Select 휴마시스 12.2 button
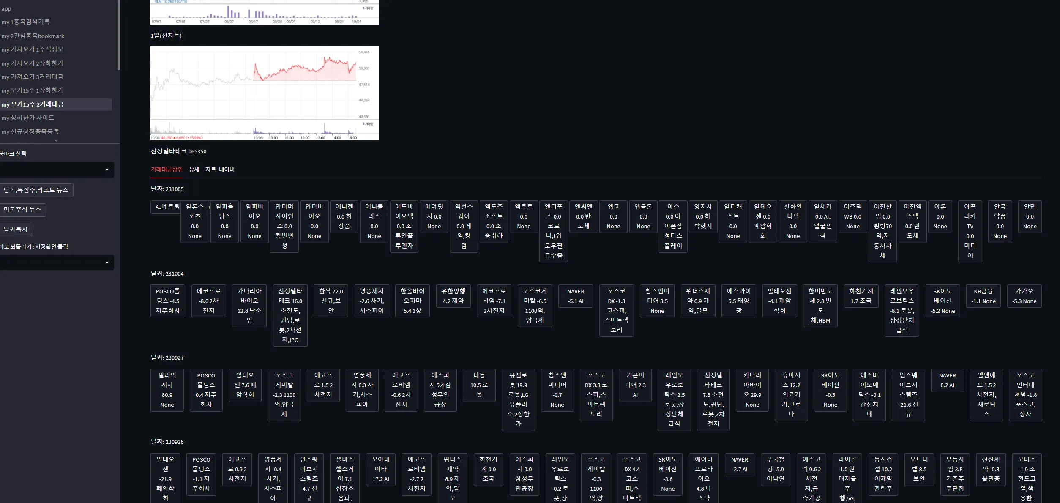 pos(791,395)
